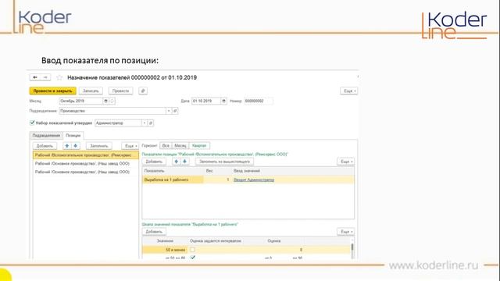Viewport: 500px width, 281px height.
Task: Expand Подразделение dropdown arrow
Action: 169,111
